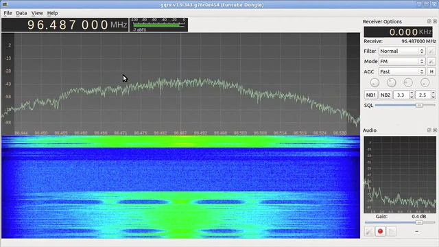This screenshot has width=439, height=247.
Task: Click the 0.000 KHz offset display
Action: [398, 32]
